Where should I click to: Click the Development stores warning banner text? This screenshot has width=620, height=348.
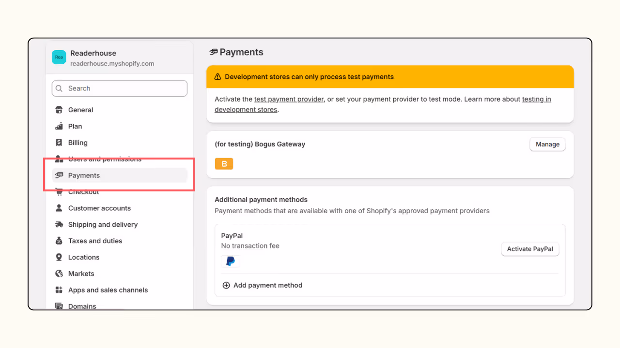point(310,77)
